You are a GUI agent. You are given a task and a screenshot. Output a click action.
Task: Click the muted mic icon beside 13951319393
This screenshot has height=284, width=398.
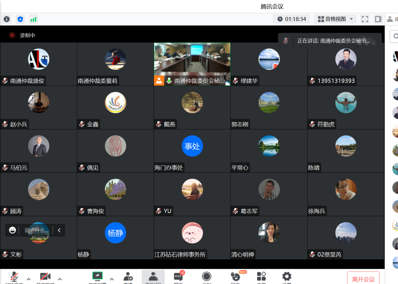tap(313, 81)
